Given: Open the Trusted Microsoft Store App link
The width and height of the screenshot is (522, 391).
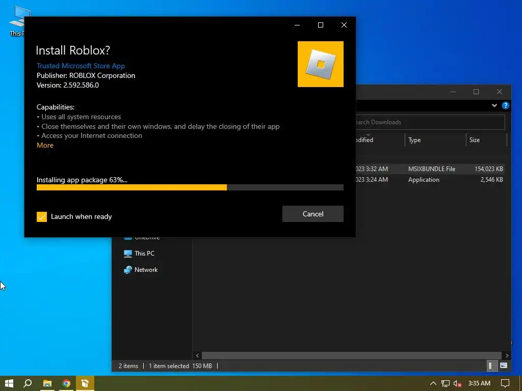Looking at the screenshot, I should (x=81, y=66).
